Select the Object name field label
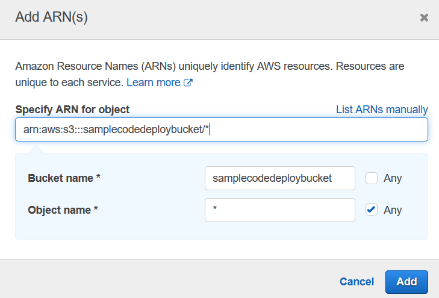Image resolution: width=439 pixels, height=298 pixels. coord(63,210)
